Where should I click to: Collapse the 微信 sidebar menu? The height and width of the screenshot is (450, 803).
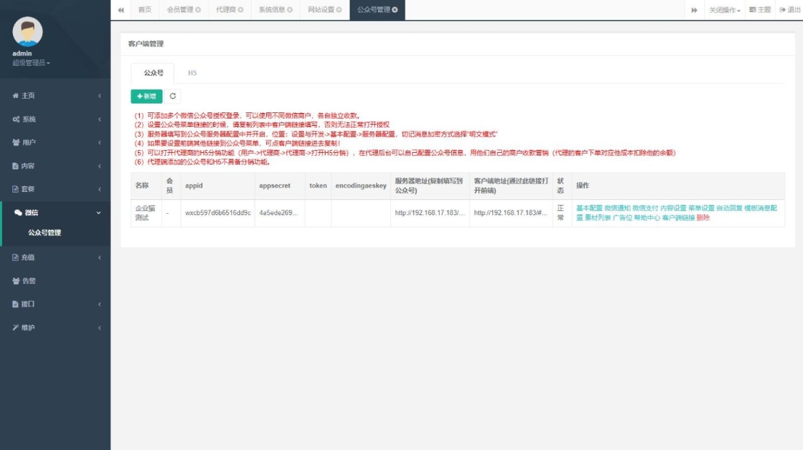55,213
